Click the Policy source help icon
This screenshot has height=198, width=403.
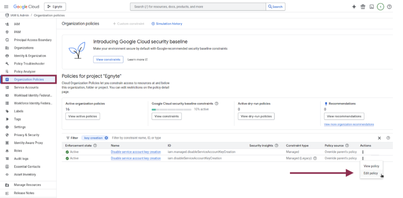tap(347, 145)
